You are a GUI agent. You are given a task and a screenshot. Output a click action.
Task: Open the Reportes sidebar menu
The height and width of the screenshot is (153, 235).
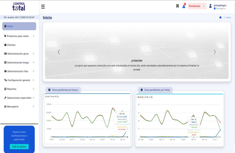pyautogui.click(x=19, y=89)
